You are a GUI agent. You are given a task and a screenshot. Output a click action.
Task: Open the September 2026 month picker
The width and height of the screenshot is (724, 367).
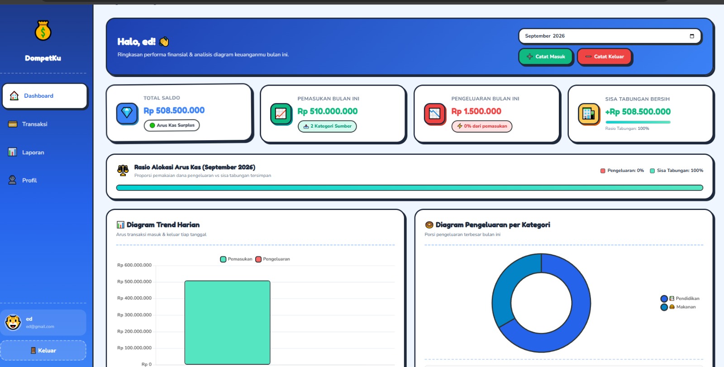[610, 36]
